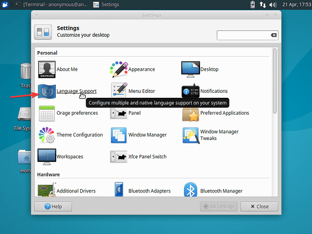The height and width of the screenshot is (234, 312).
Task: Click the Language Support link
Action: coord(76,91)
